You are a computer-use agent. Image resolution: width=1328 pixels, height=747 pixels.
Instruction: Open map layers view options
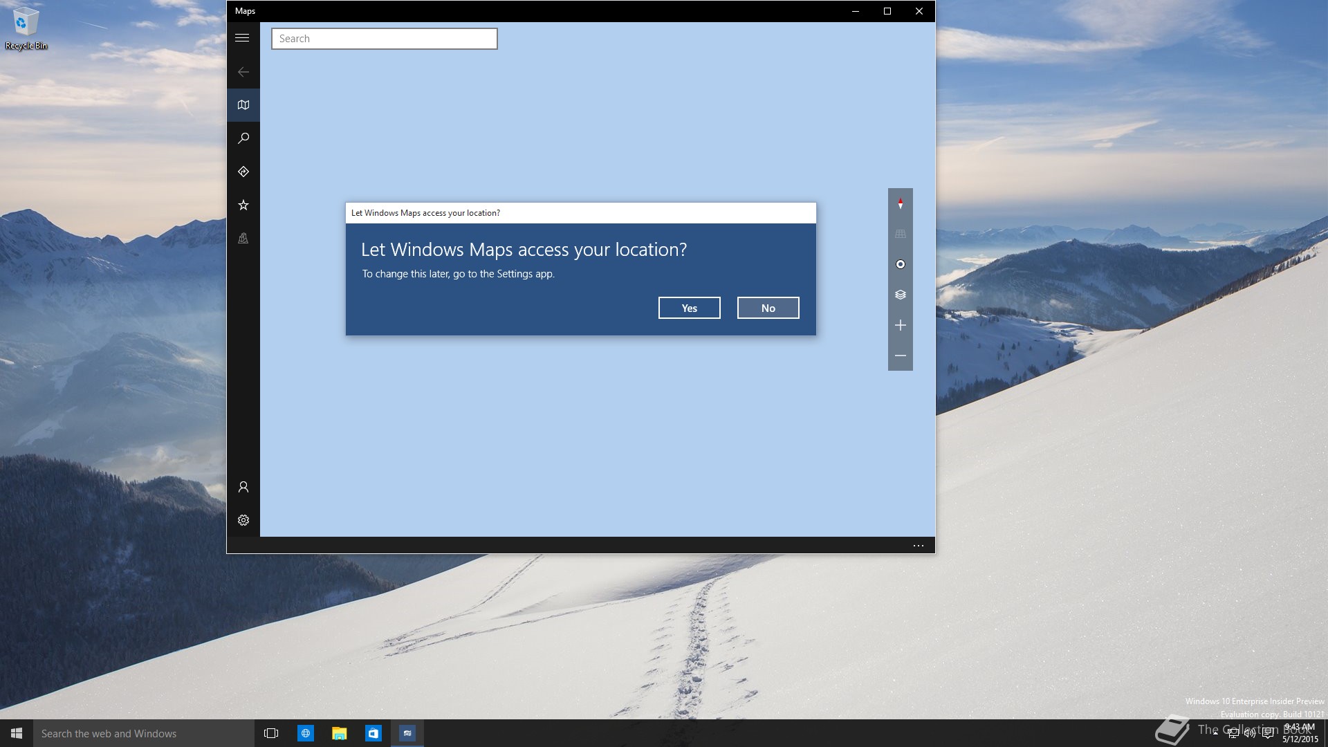pos(900,295)
